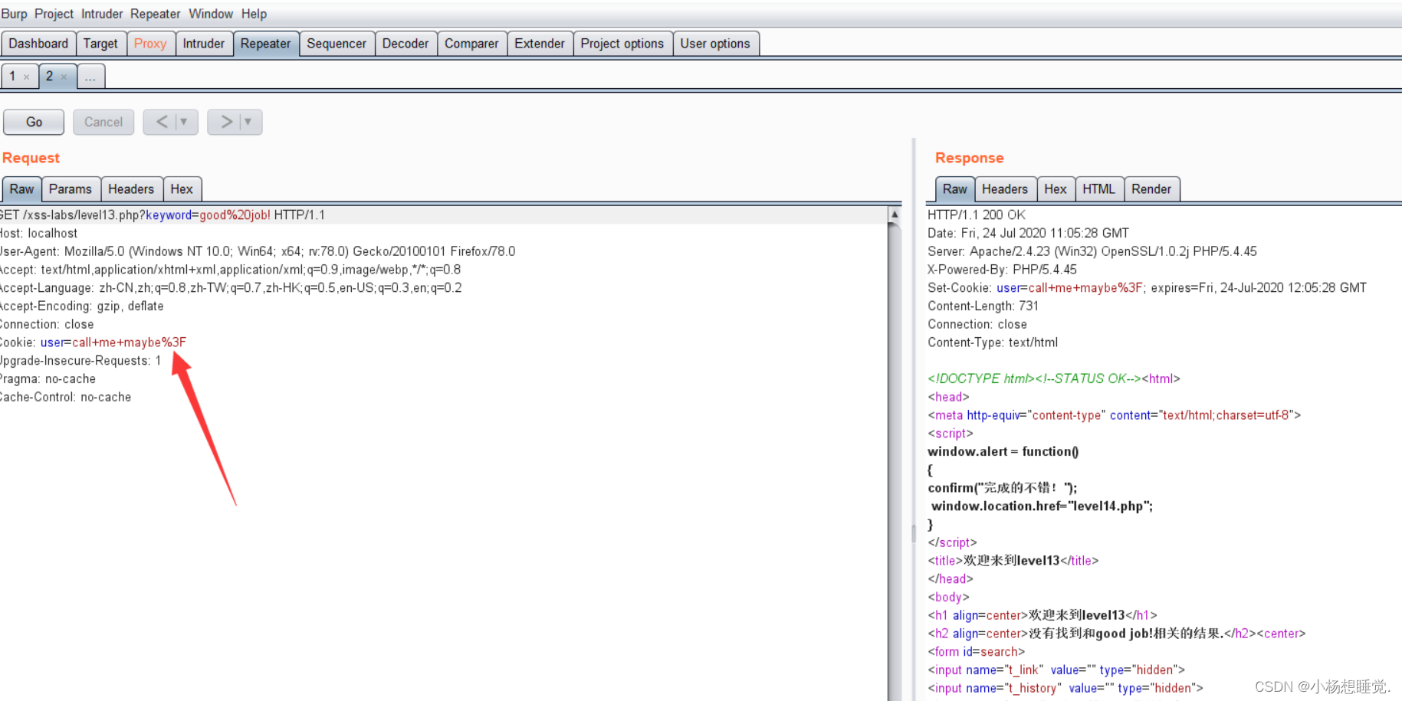1402x701 pixels.
Task: Click the Go button to send request
Action: point(34,122)
